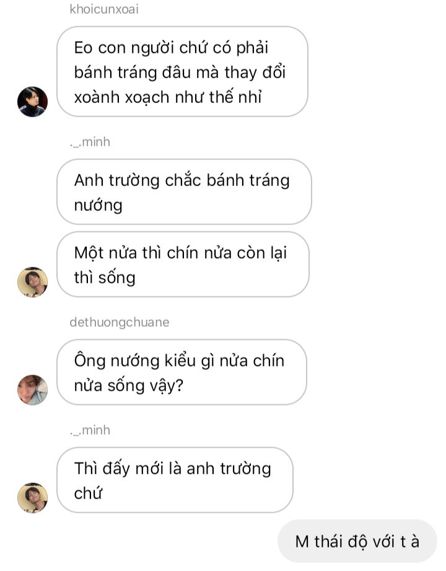The width and height of the screenshot is (446, 571).
Task: Tap the word 'chứ' in the last received bubble
Action: (x=88, y=494)
